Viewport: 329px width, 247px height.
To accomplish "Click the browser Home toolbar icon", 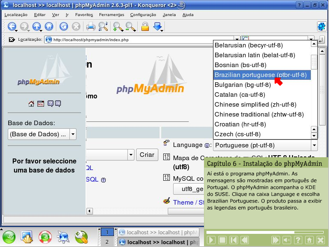I will click(49, 27).
